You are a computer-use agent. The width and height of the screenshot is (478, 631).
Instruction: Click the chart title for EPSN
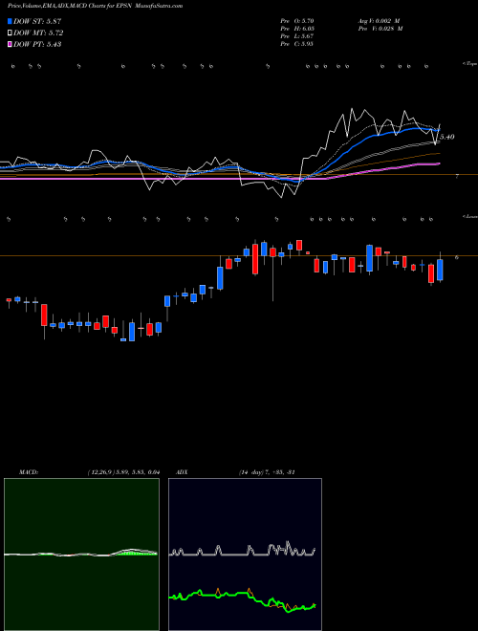tap(95, 6)
